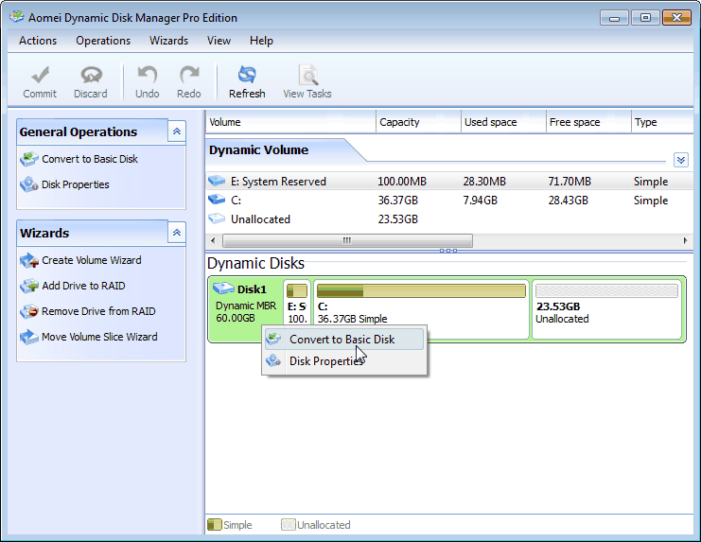Click the C: volume drive icon
Image resolution: width=701 pixels, height=542 pixels.
pos(217,200)
